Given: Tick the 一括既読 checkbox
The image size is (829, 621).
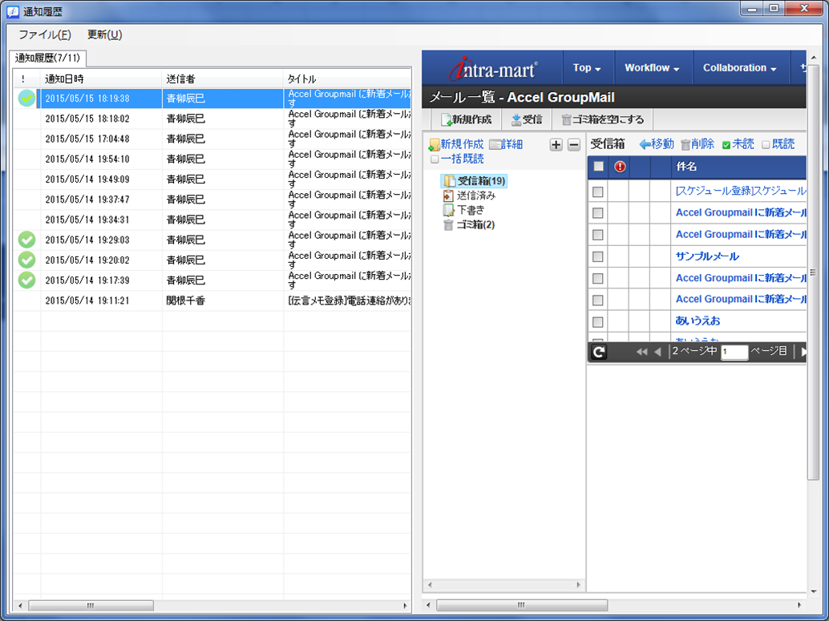Looking at the screenshot, I should [435, 159].
